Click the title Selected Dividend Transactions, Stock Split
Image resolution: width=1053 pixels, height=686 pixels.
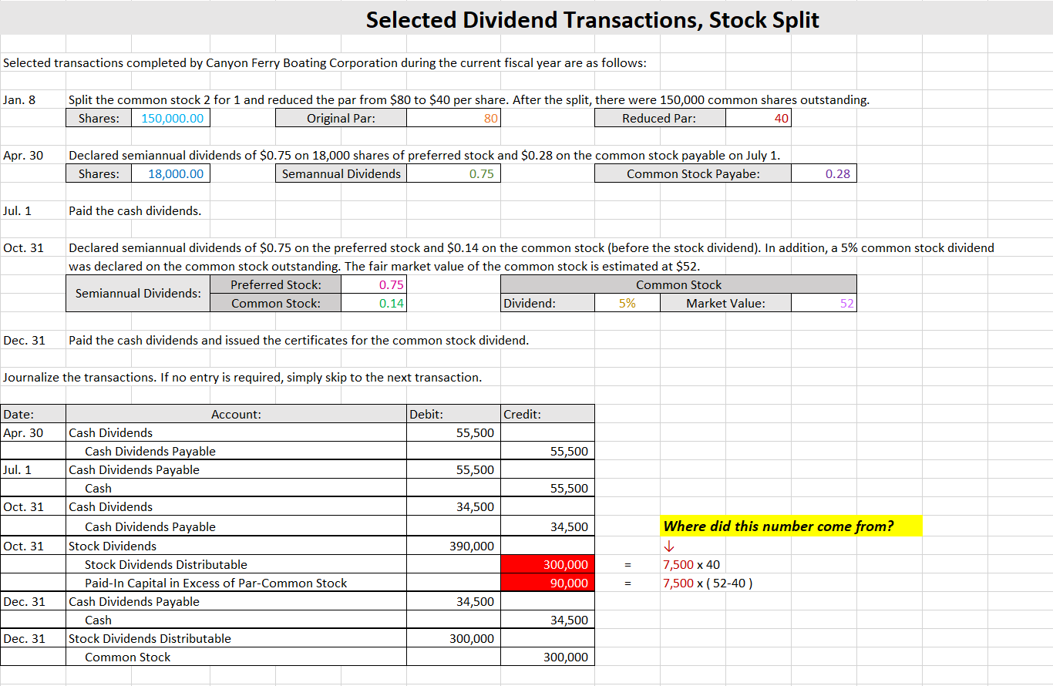coord(592,19)
